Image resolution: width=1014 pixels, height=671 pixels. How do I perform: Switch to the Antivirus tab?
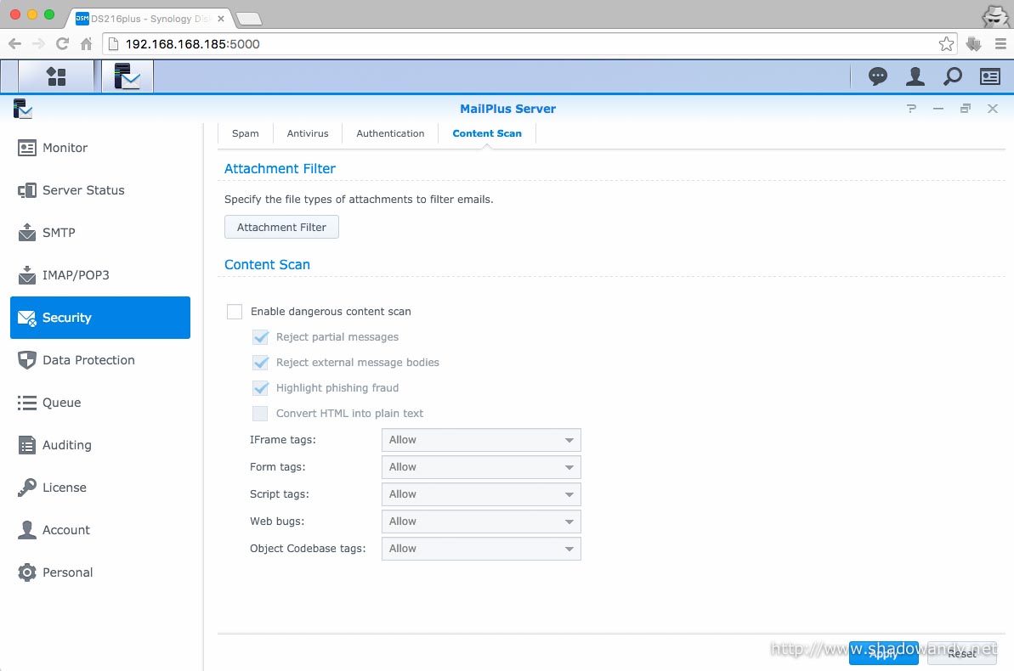(x=308, y=133)
